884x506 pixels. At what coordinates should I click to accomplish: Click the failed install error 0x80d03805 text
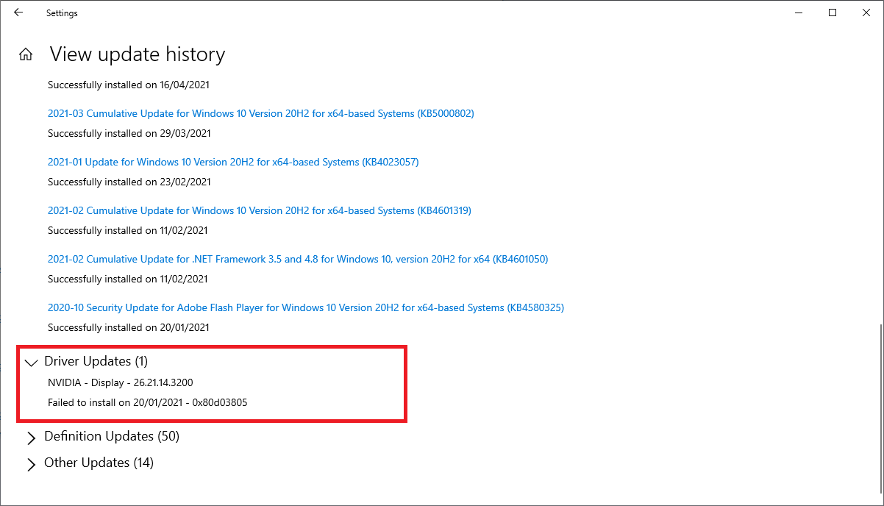pos(152,402)
